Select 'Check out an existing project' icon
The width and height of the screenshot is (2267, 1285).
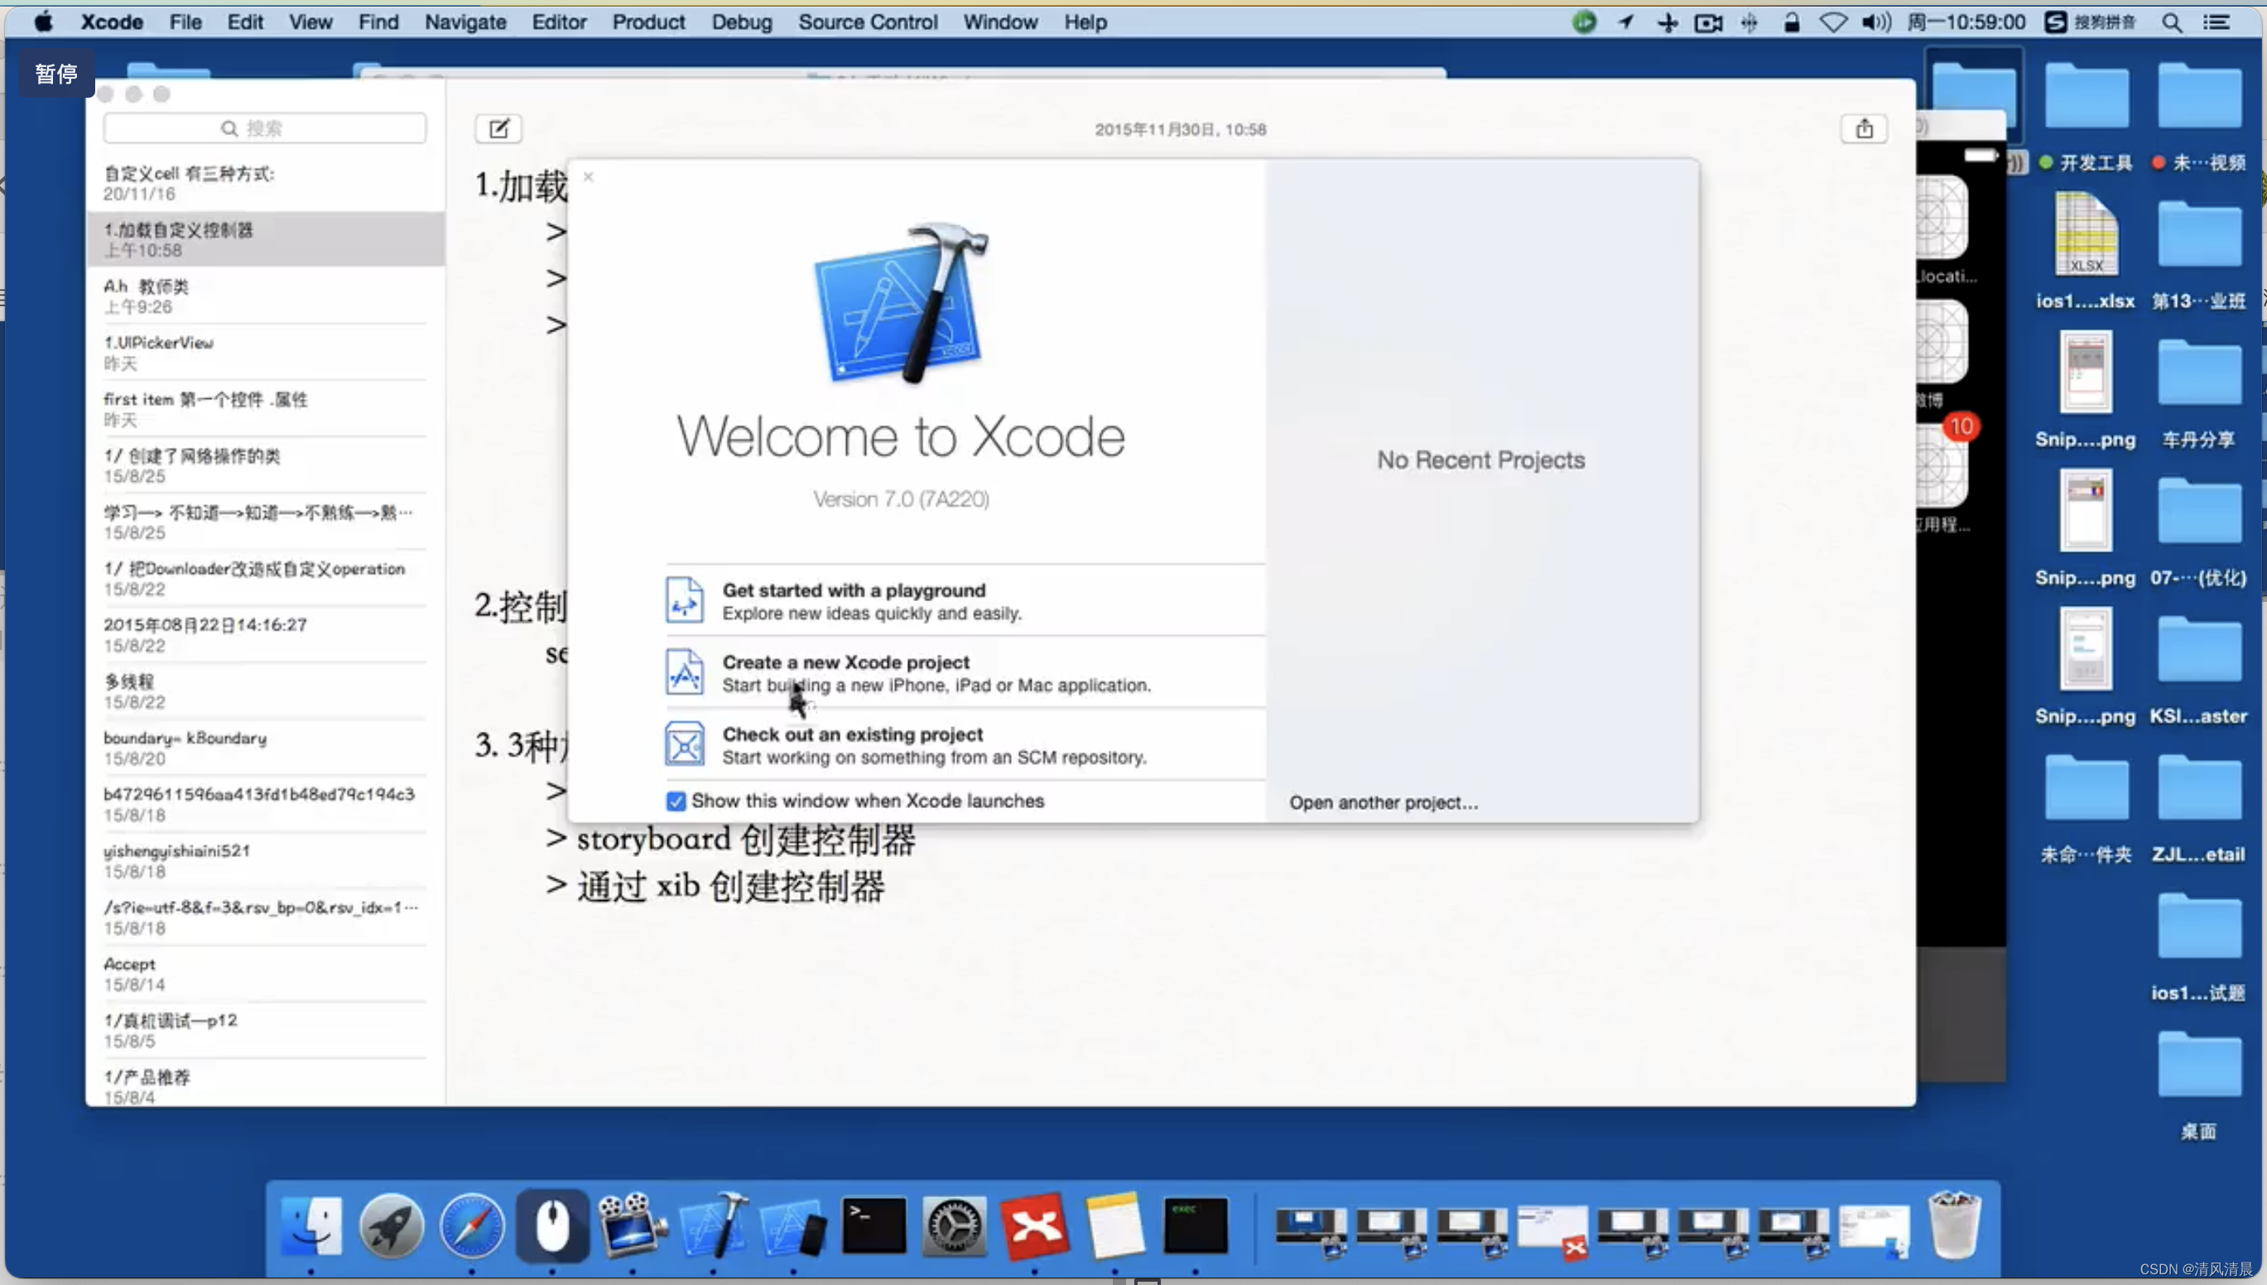click(681, 744)
